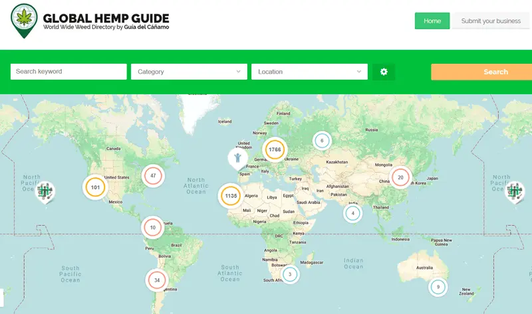Open the 6 cluster in Russia

322,141
